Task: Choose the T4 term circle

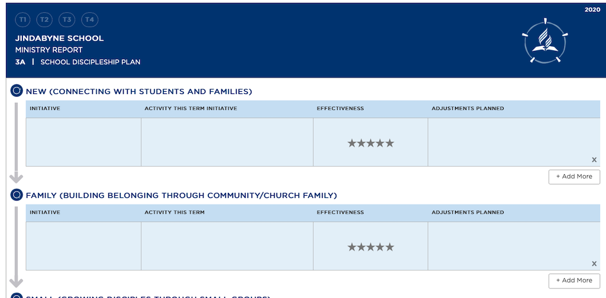Action: point(89,20)
